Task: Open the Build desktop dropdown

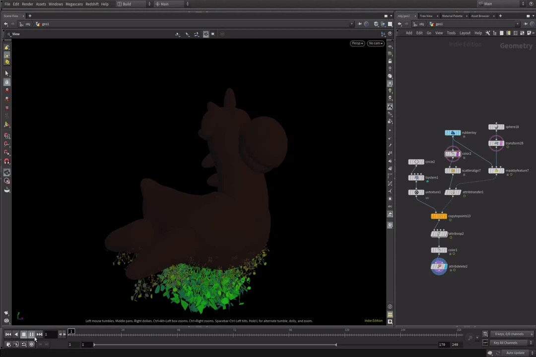Action: tap(134, 4)
